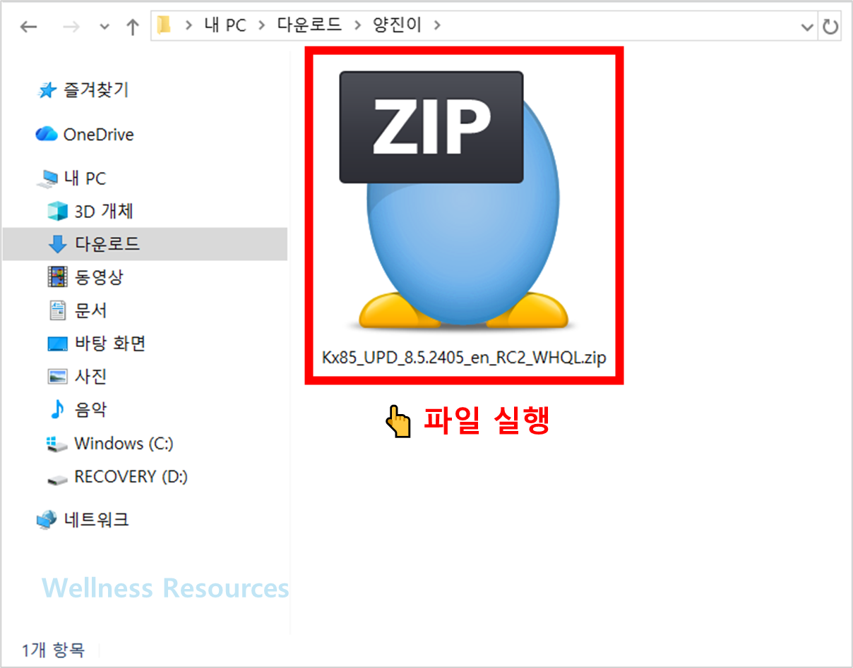The image size is (853, 668).
Task: Go forward with the Forward arrow
Action: click(71, 27)
